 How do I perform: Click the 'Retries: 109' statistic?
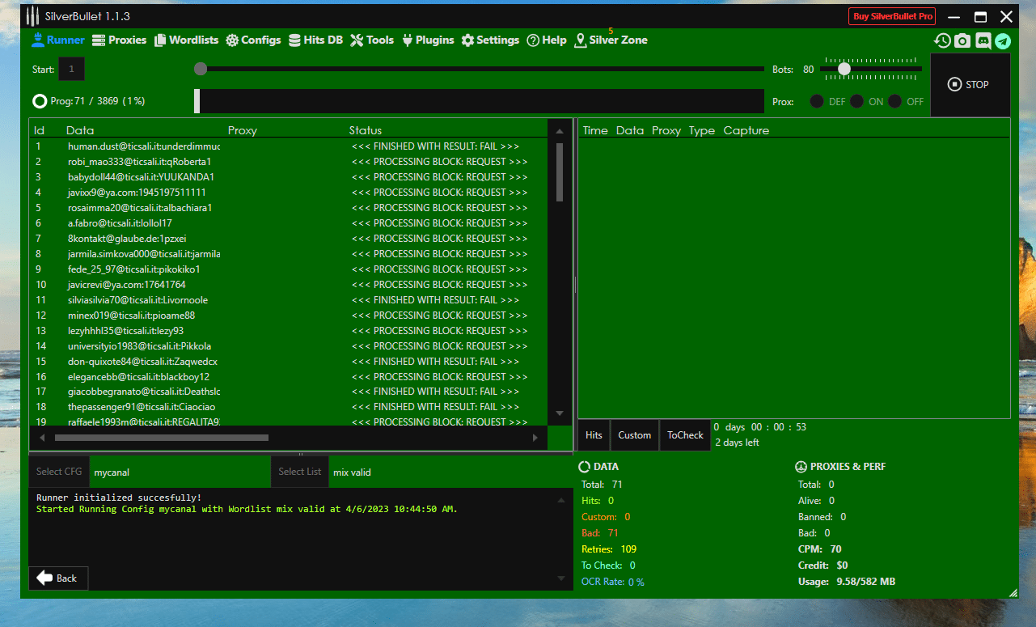click(609, 549)
